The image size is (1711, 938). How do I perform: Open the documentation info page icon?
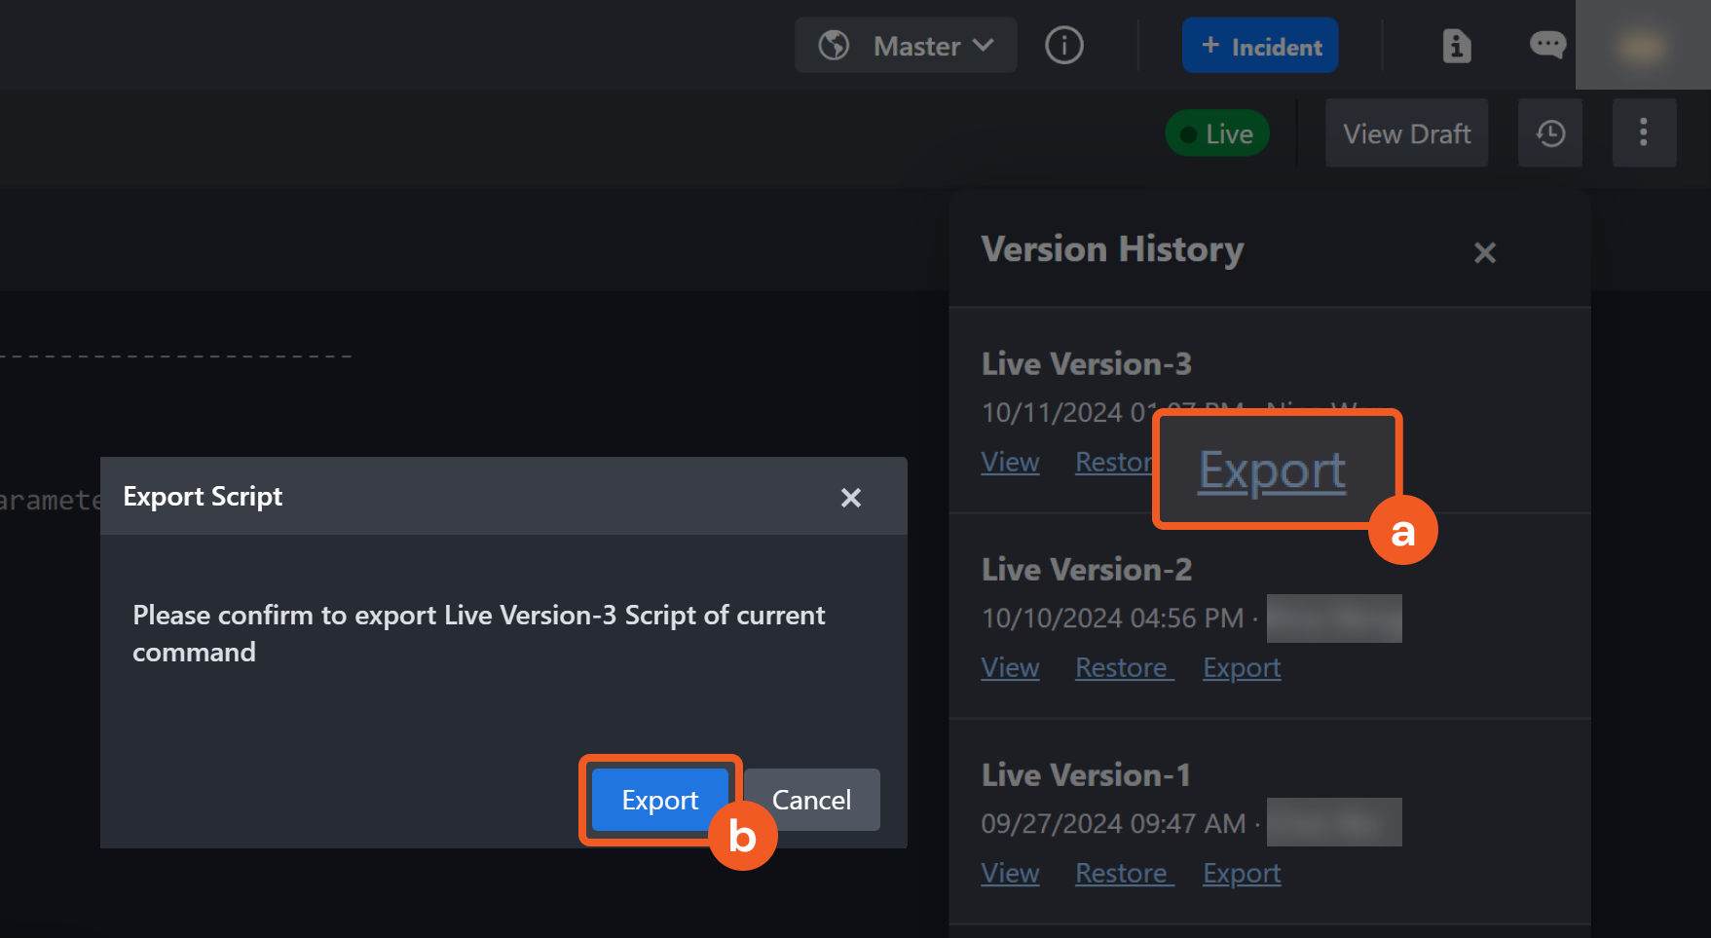[1456, 46]
